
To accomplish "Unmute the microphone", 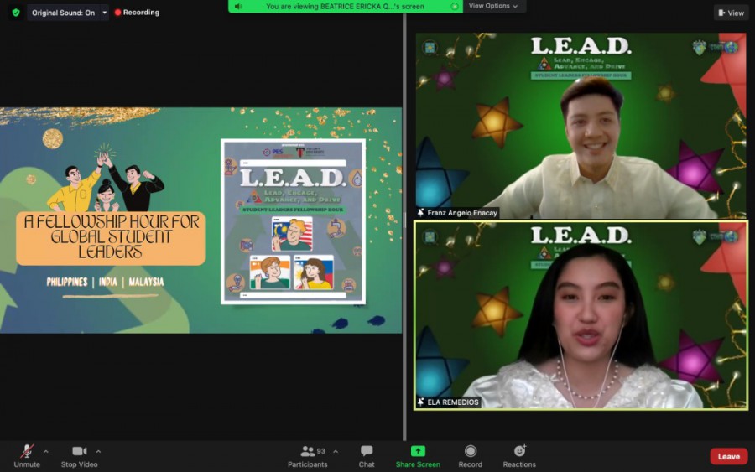I will 27,456.
